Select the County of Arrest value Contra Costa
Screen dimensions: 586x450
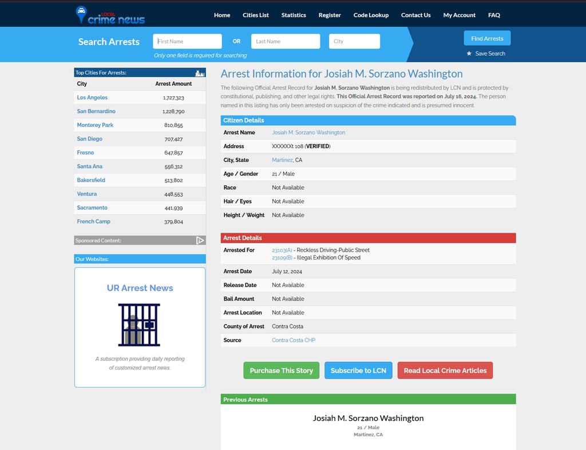(287, 326)
